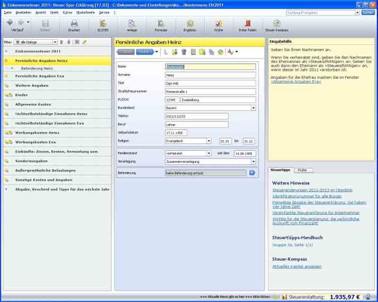The height and width of the screenshot is (302, 378).
Task: Click the Verlauf forward arrow
Action: pyautogui.click(x=21, y=22)
